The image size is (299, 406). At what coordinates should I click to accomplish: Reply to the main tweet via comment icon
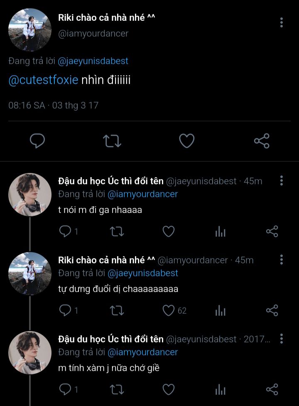pyautogui.click(x=37, y=141)
